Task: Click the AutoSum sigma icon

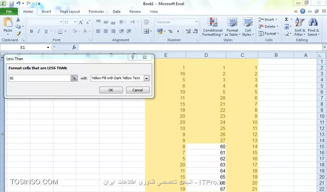Action: [286, 19]
